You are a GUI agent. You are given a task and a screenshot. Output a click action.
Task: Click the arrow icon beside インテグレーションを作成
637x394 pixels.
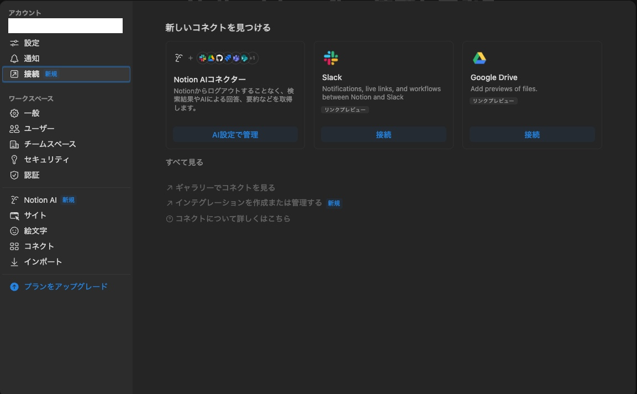170,203
